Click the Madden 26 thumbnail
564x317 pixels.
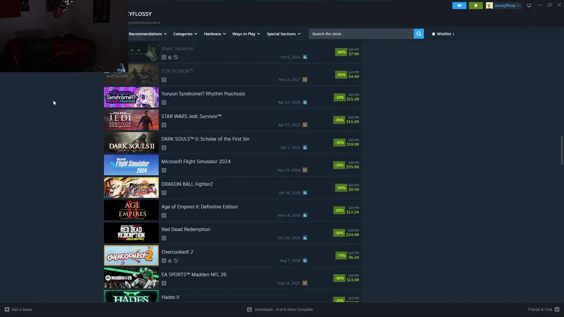pos(131,278)
